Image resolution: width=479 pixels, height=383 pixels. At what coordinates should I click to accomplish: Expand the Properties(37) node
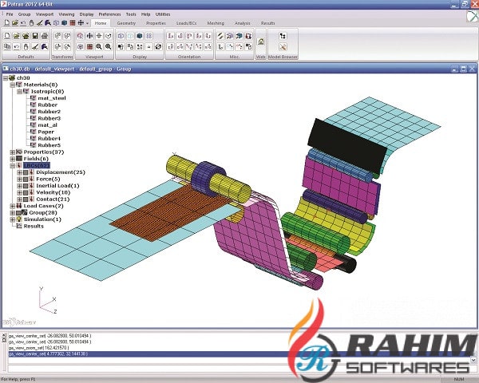(13, 152)
